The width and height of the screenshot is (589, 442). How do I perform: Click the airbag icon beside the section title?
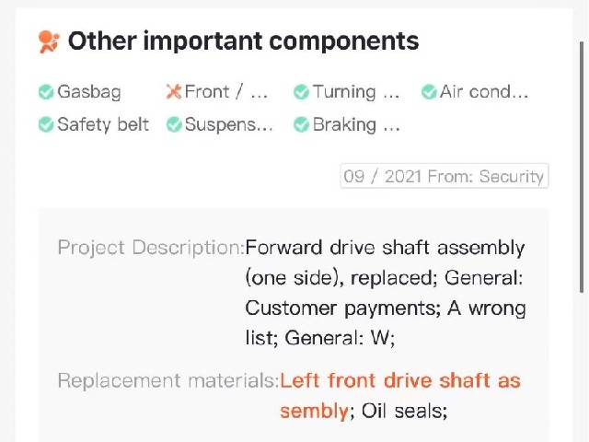tap(49, 41)
